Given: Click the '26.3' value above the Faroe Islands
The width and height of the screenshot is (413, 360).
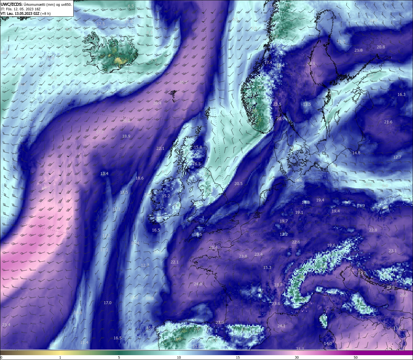Looking at the screenshot, I should (x=183, y=82).
